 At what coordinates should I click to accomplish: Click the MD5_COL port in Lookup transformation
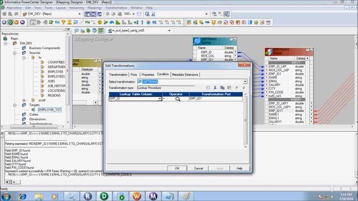point(208,56)
